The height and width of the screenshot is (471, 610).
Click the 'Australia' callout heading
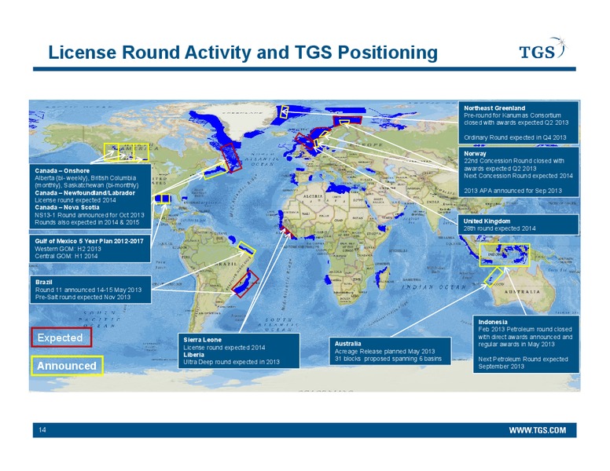347,344
